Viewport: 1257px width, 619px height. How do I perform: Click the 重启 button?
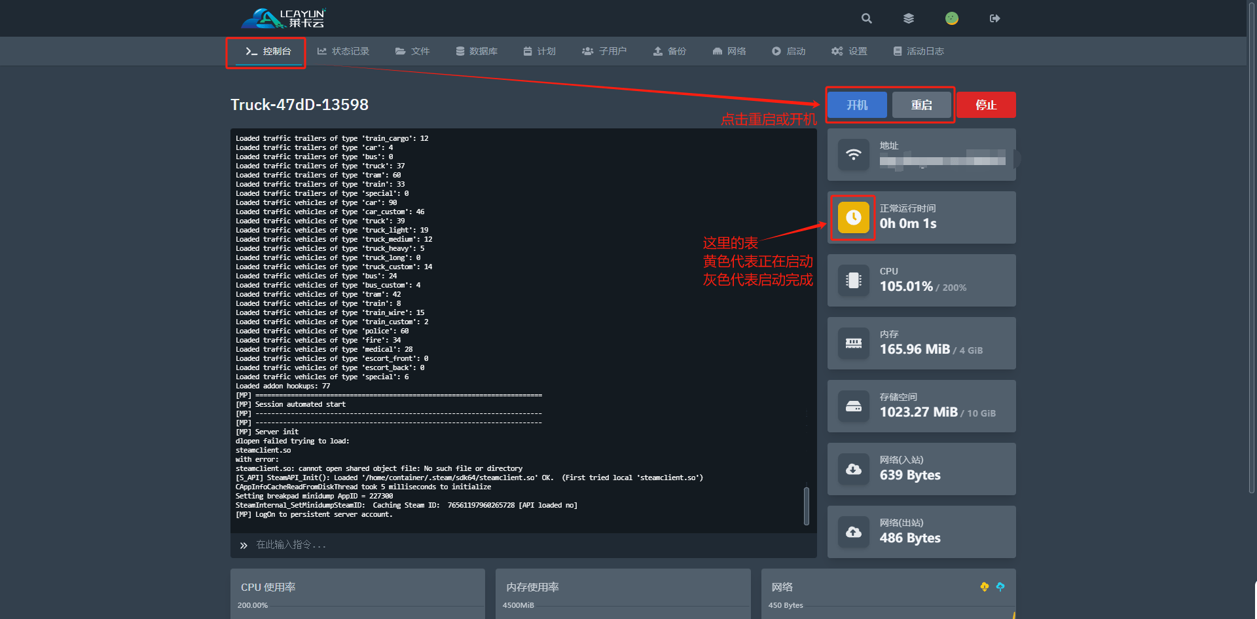(921, 105)
